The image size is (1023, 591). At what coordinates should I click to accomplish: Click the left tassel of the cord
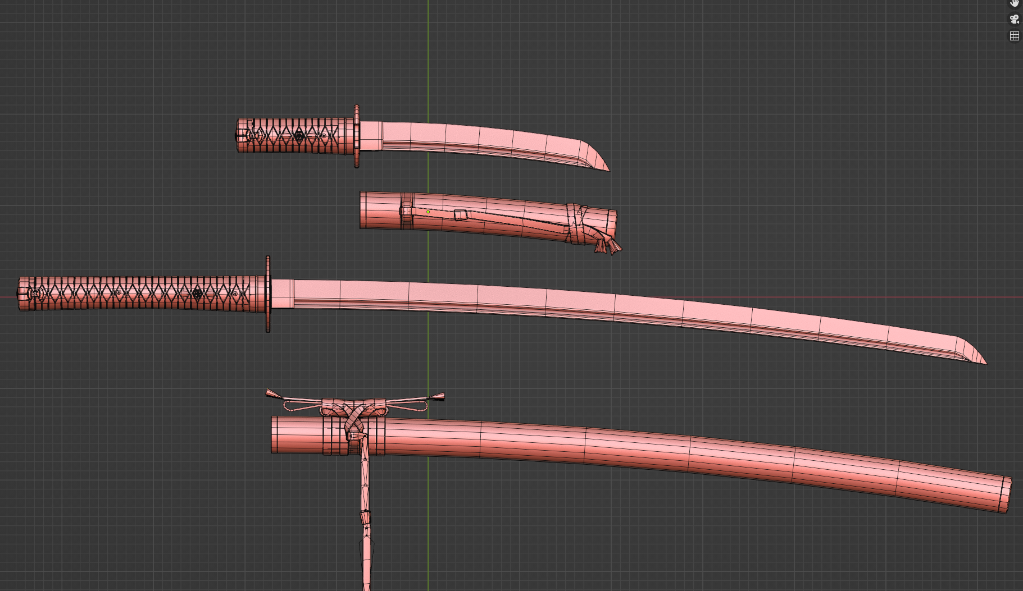pos(274,394)
